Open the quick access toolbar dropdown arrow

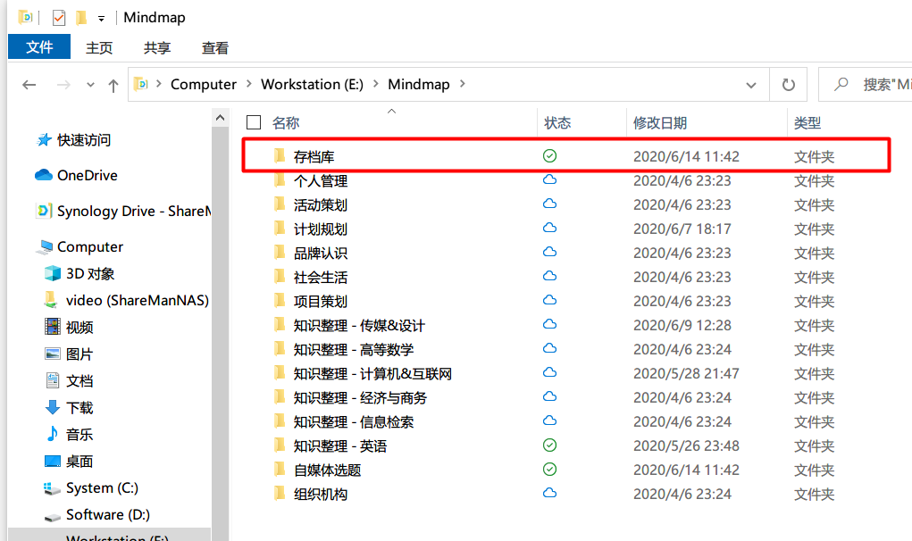[101, 19]
